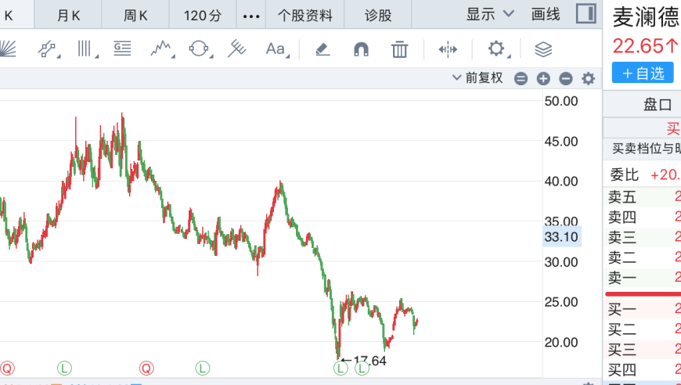Open the 显示 display dropdown
This screenshot has width=681, height=385.
click(x=490, y=14)
